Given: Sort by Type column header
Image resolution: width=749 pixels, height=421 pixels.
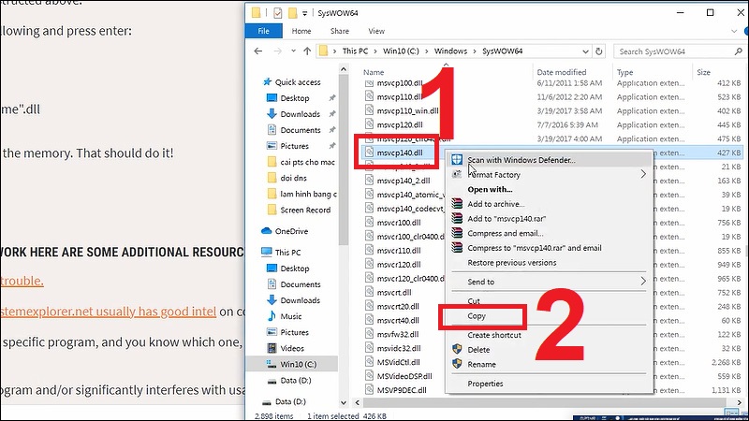Looking at the screenshot, I should click(x=624, y=72).
